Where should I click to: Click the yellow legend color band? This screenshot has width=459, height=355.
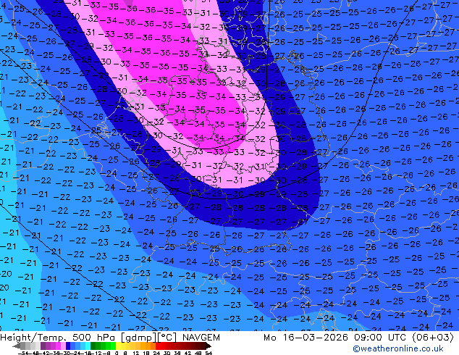pyautogui.click(x=118, y=346)
